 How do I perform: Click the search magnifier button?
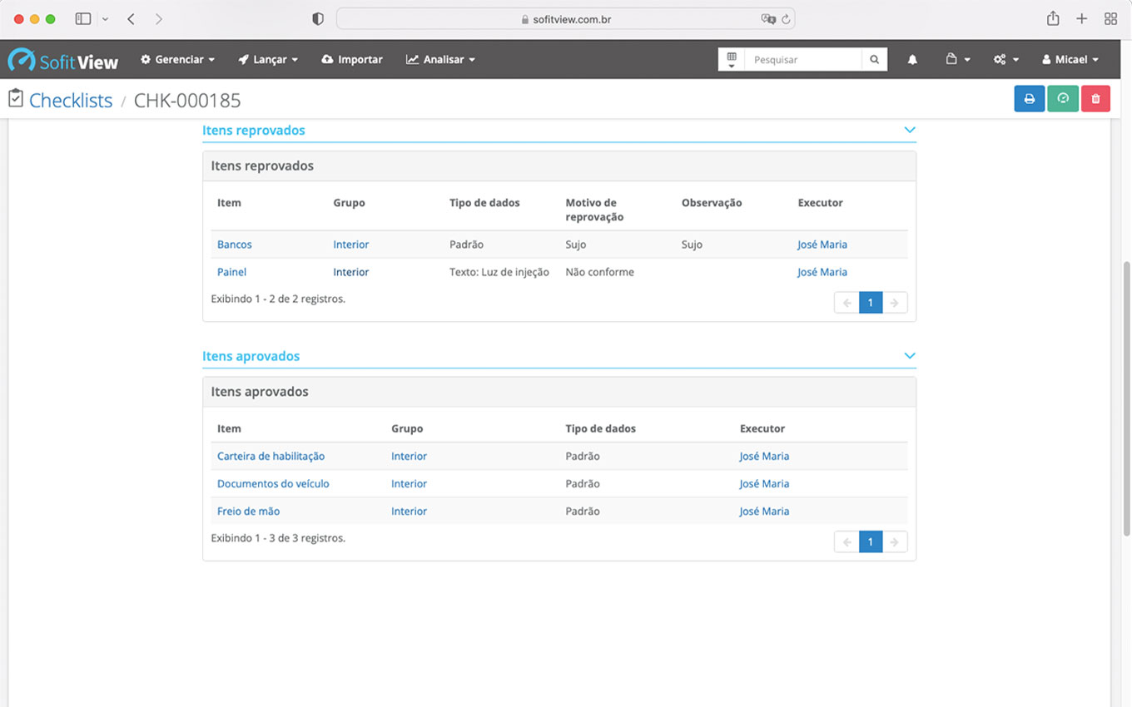click(874, 60)
